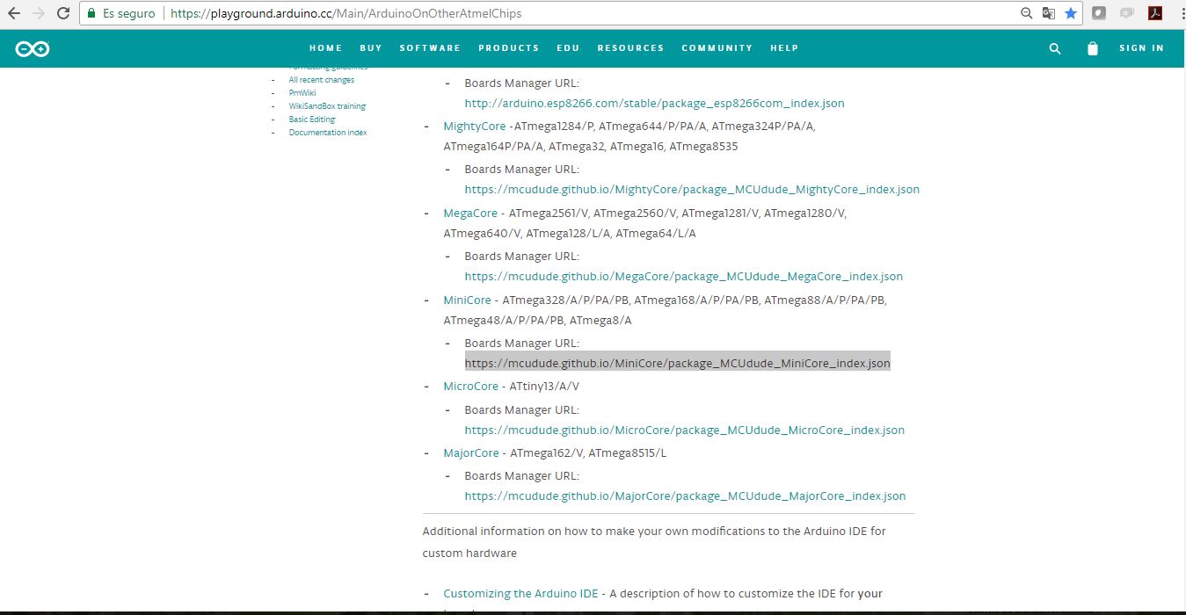Screen dimensions: 1186x615
Task: Open the translate page icon
Action: tap(1049, 13)
